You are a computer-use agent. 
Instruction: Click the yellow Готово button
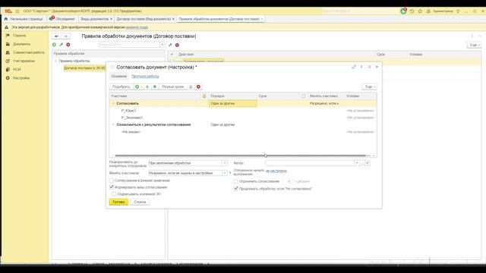click(118, 202)
